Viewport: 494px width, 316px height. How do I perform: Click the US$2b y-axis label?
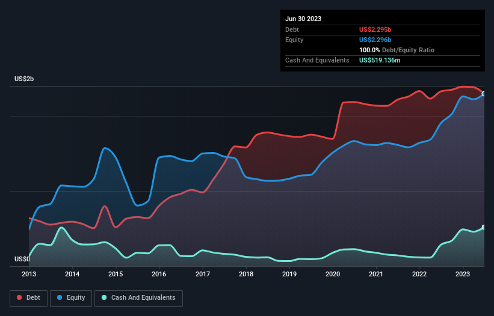click(x=24, y=79)
